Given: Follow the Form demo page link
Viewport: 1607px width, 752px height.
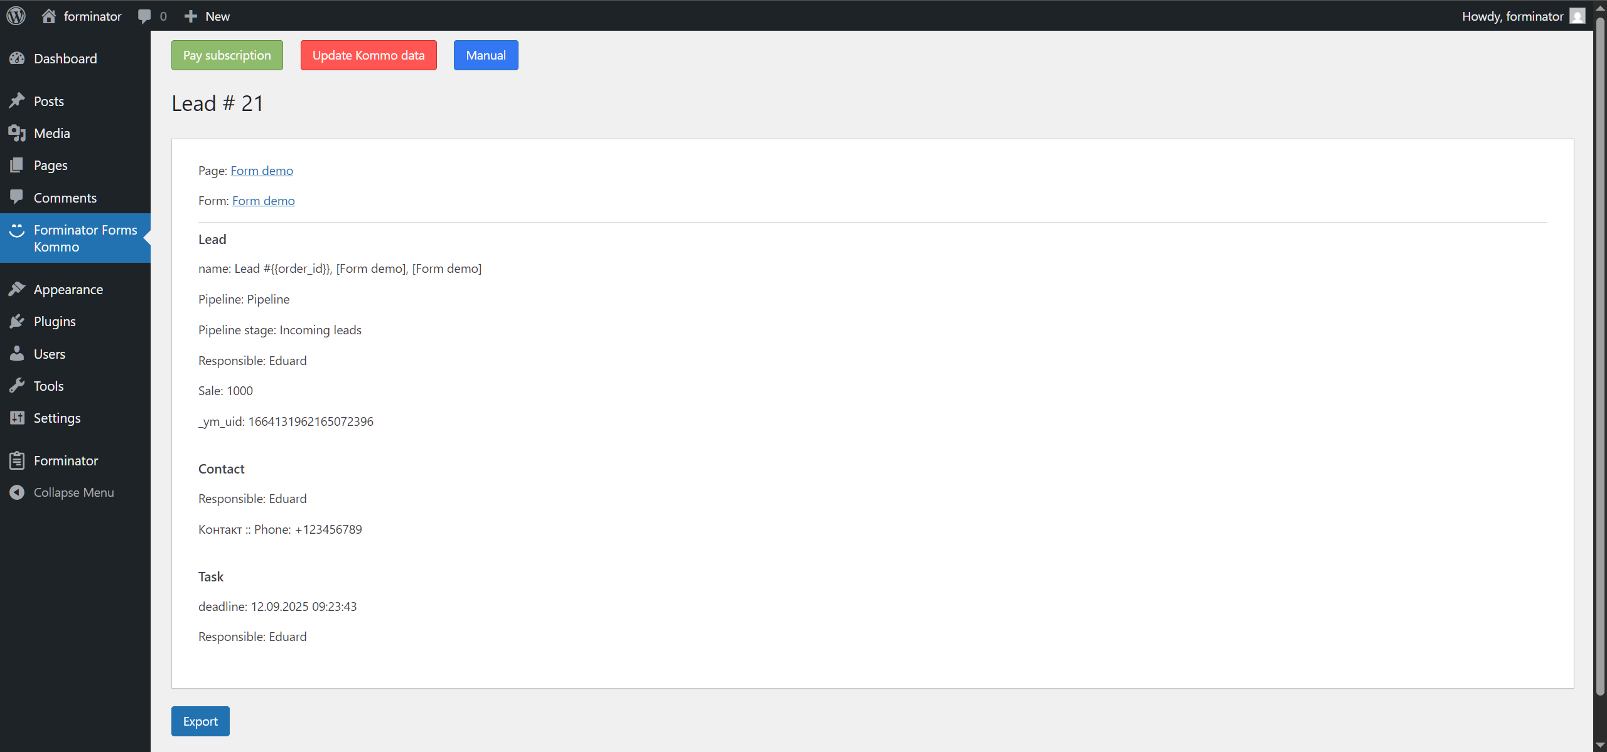Looking at the screenshot, I should pyautogui.click(x=261, y=170).
